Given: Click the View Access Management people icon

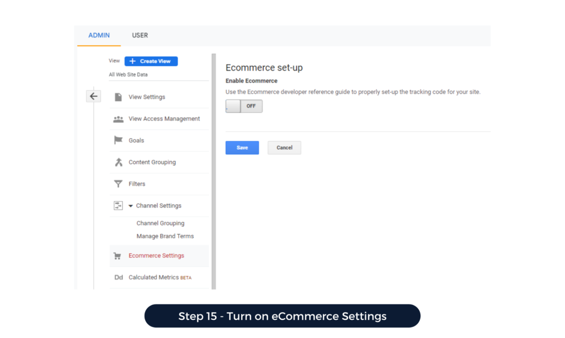Looking at the screenshot, I should click(118, 119).
